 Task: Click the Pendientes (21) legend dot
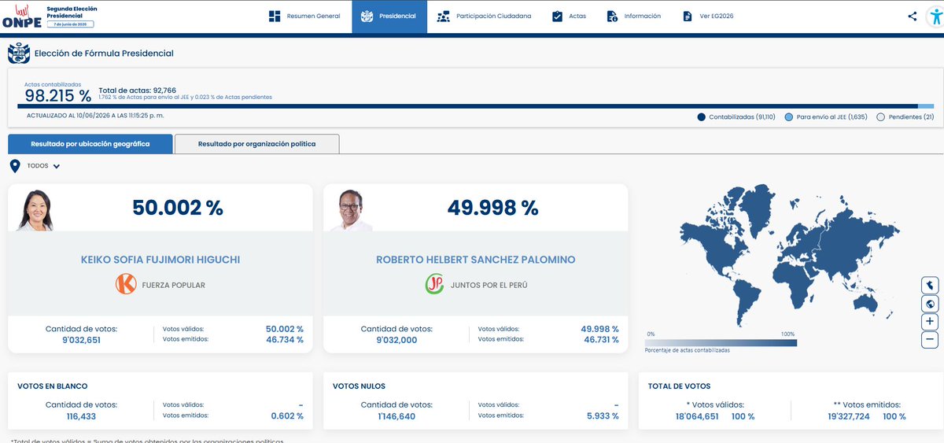[881, 116]
